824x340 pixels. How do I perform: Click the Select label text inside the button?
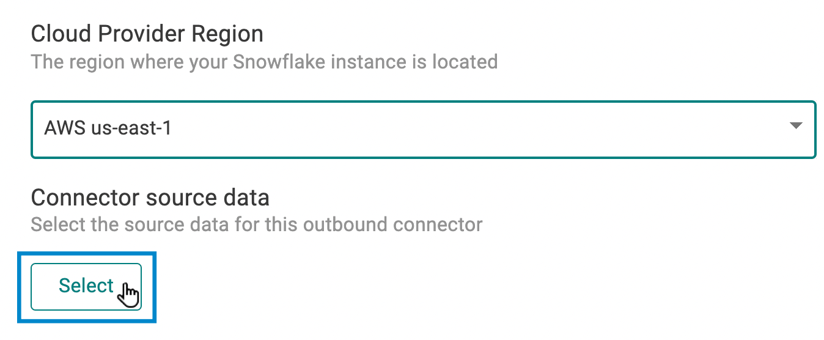[86, 286]
